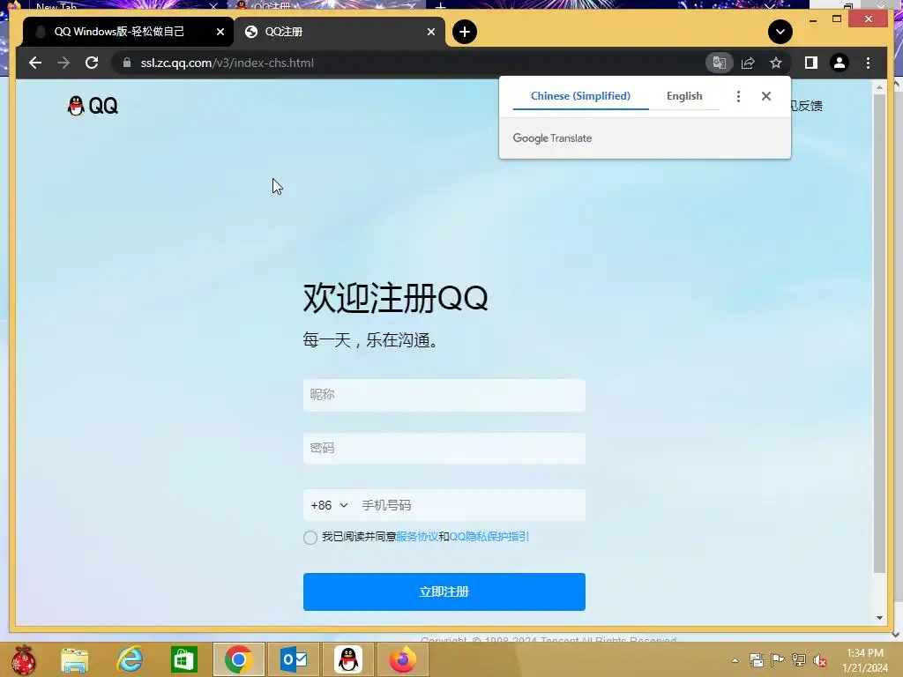Close the Google Translate popup
The image size is (903, 677).
click(766, 96)
